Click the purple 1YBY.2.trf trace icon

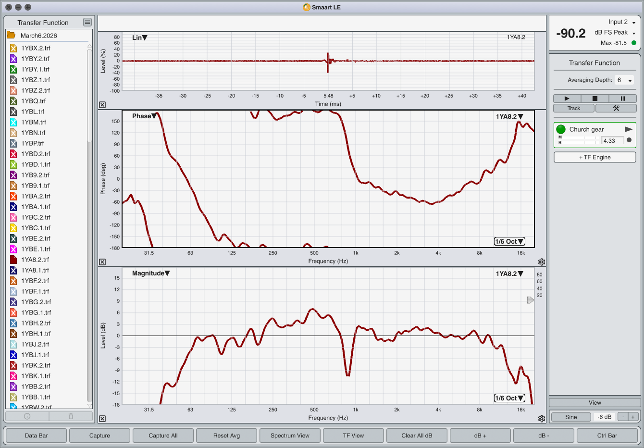13,59
